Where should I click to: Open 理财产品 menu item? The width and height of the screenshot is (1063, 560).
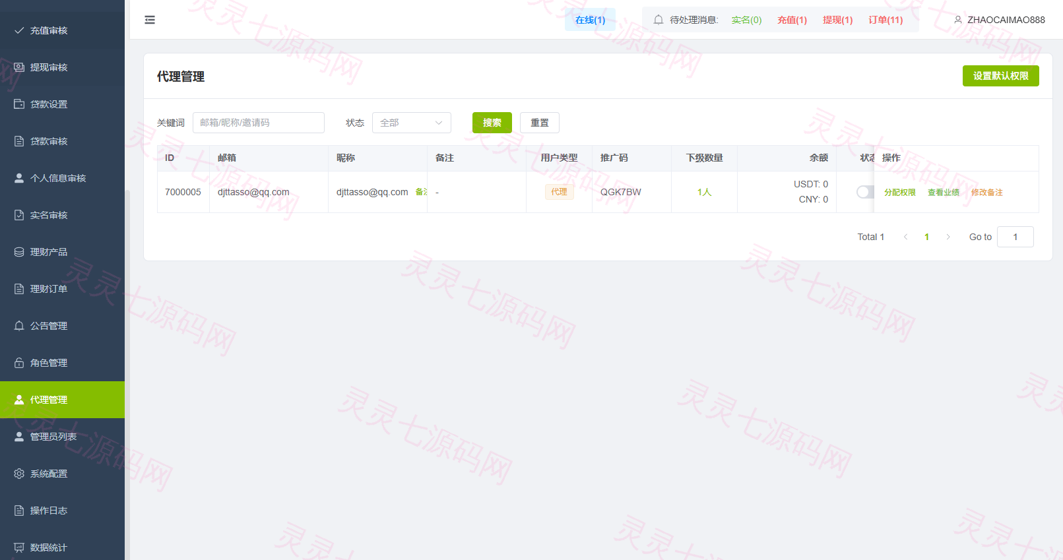coord(62,252)
